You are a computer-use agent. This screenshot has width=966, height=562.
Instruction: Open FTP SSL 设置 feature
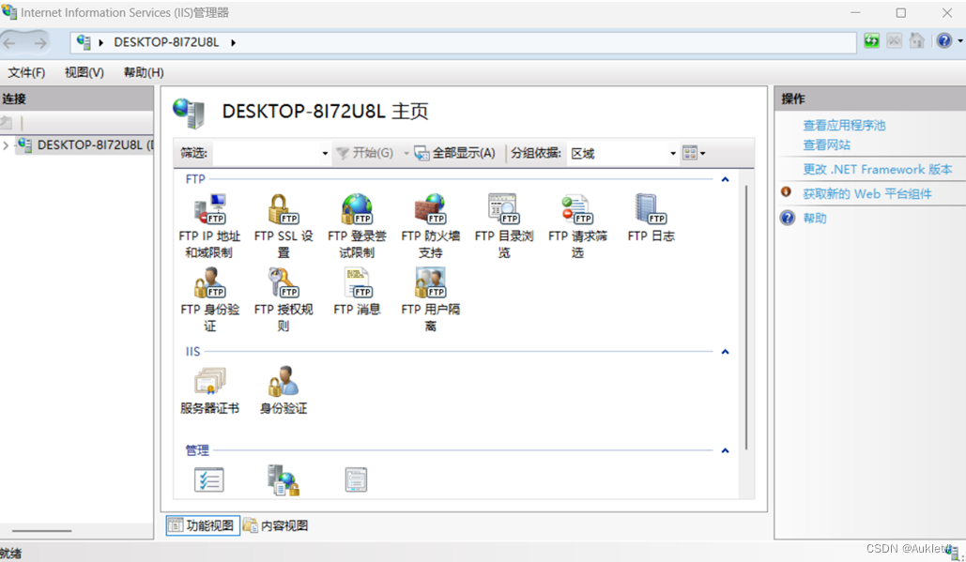[284, 226]
